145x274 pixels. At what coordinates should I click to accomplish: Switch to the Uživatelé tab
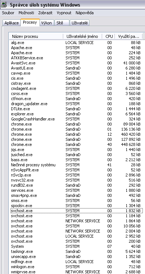coord(80,23)
